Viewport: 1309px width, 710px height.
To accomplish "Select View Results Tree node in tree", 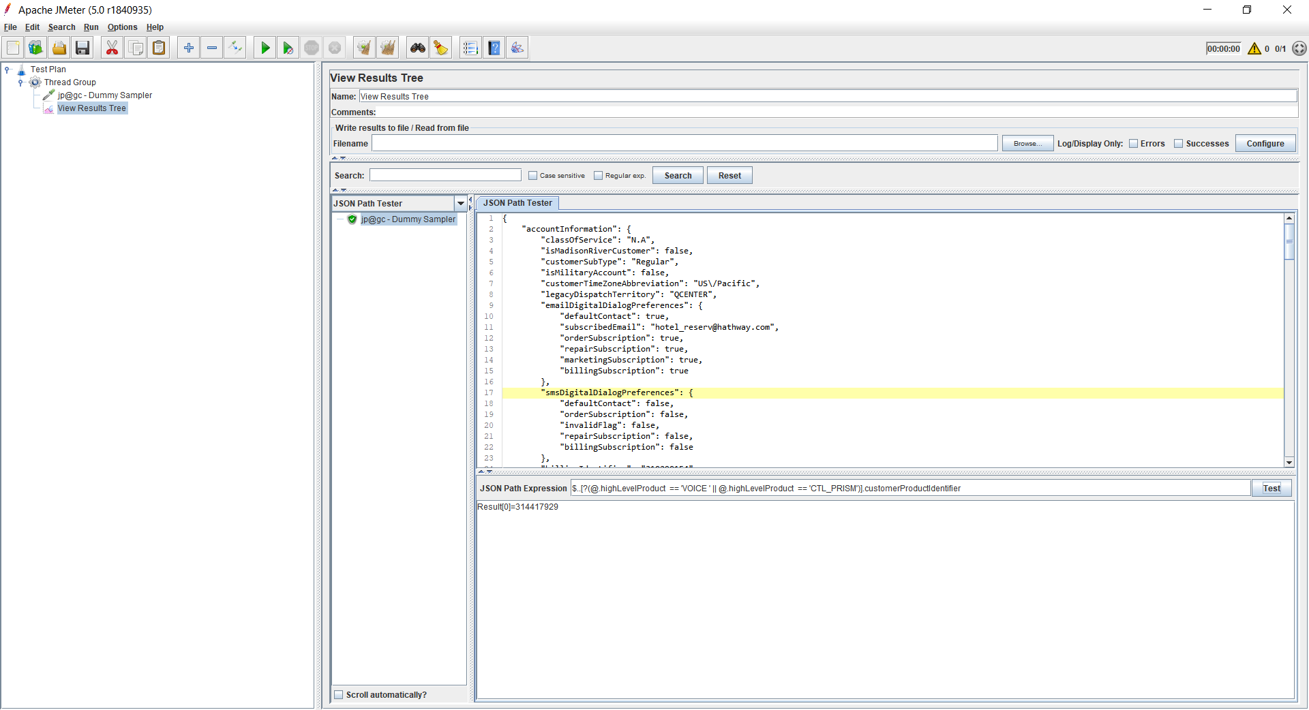I will [92, 108].
